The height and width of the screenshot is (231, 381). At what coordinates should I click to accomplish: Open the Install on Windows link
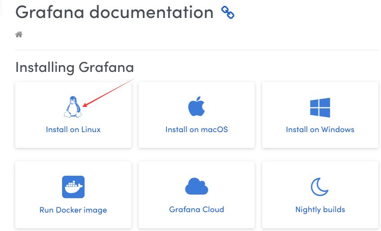(320, 129)
